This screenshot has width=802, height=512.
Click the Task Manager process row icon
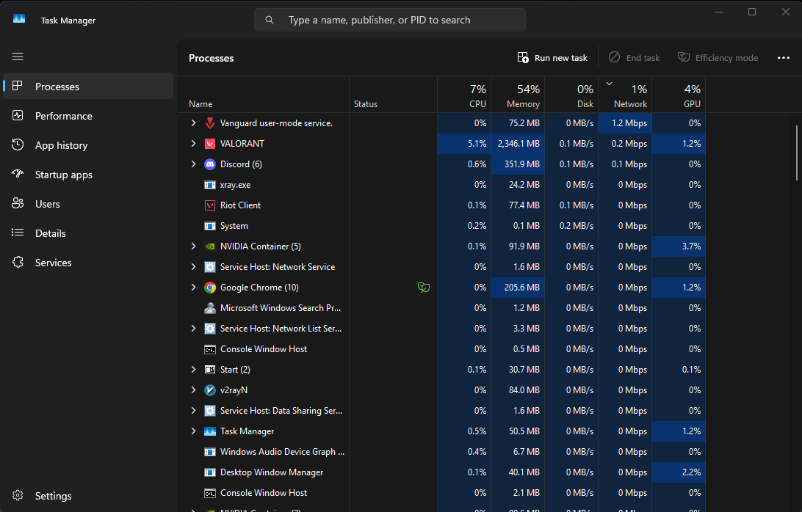(210, 431)
